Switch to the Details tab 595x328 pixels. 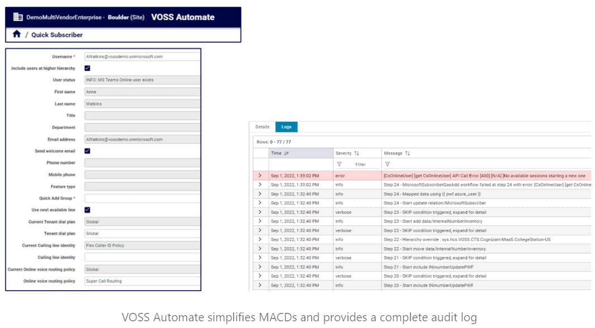(262, 127)
